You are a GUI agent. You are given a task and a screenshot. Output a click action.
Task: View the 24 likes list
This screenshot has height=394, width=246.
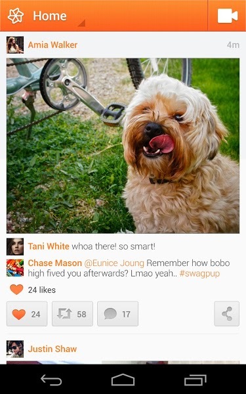pos(42,290)
